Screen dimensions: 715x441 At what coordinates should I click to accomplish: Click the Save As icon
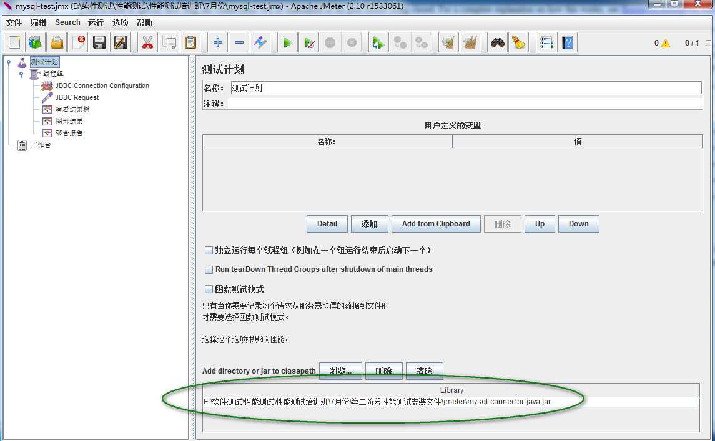[x=121, y=43]
